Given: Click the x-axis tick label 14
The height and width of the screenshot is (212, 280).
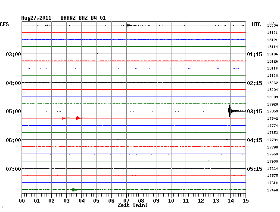Looking at the screenshot, I should [230, 201].
